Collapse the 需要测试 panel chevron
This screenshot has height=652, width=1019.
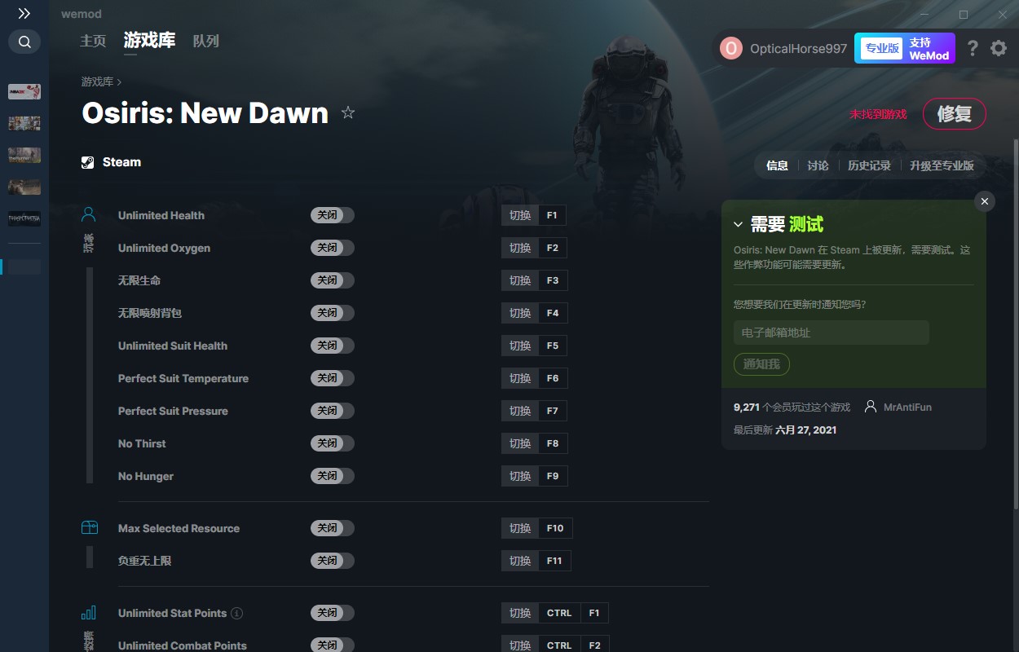(x=738, y=224)
